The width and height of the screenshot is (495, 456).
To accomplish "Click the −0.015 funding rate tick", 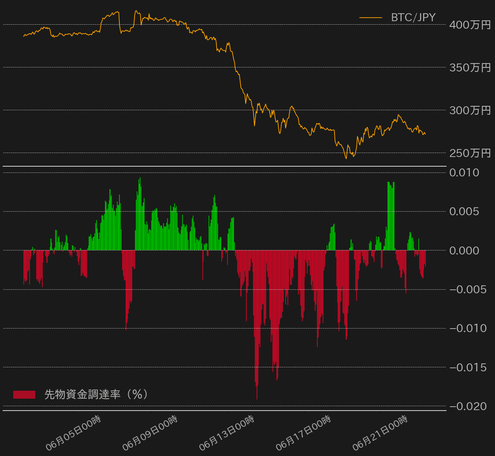I will click(467, 367).
